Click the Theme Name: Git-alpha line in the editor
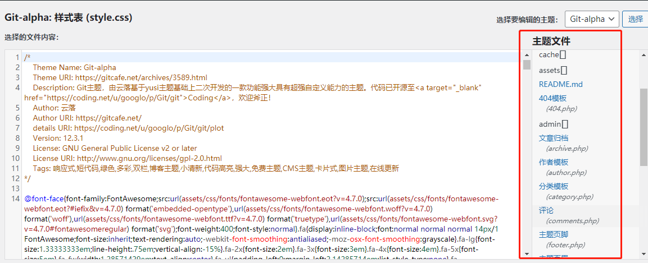This screenshot has width=648, height=263. point(74,67)
